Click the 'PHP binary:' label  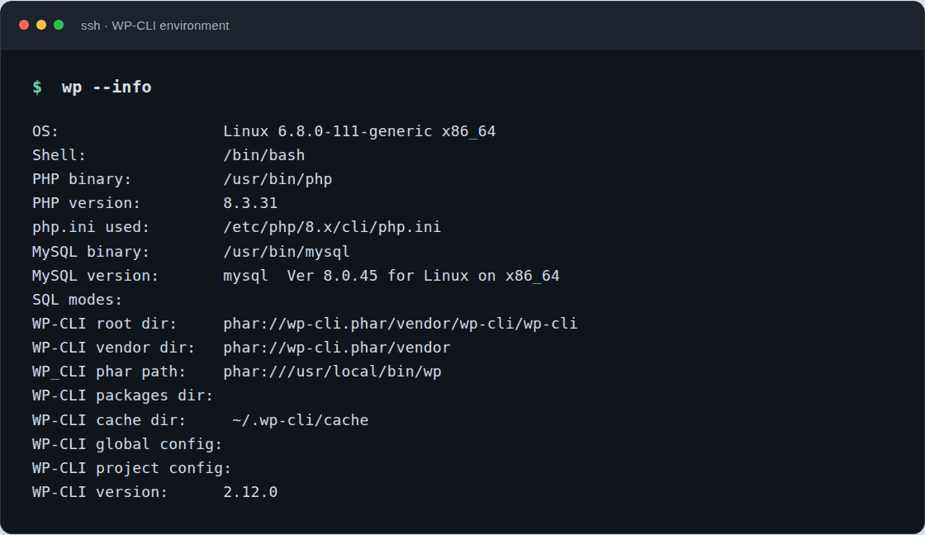pos(82,179)
